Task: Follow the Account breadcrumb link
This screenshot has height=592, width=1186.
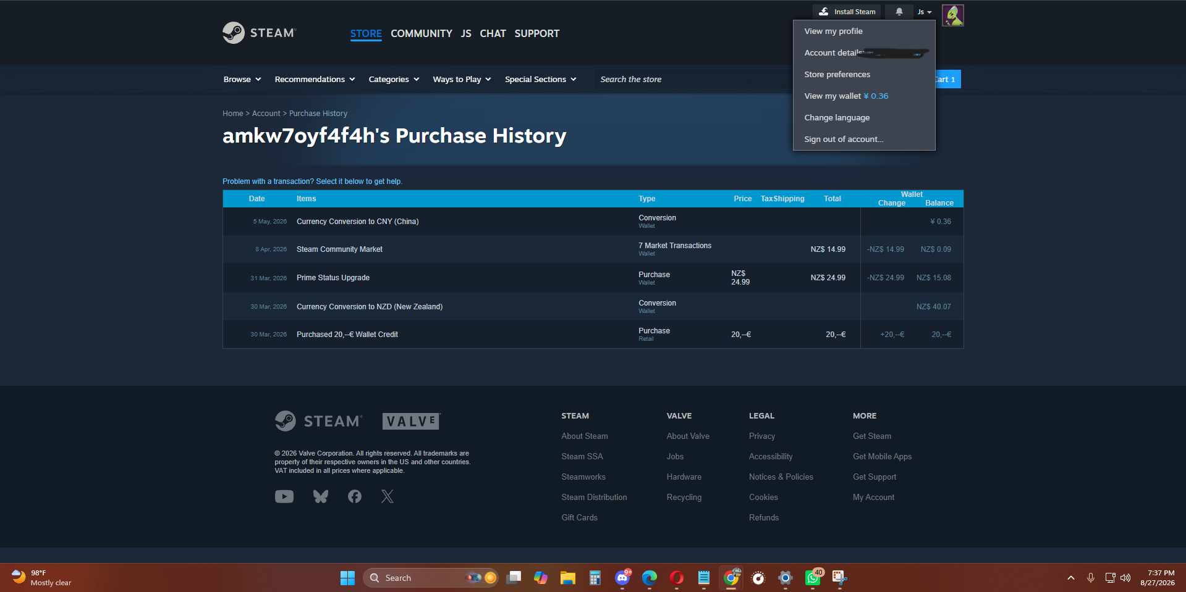Action: [x=266, y=114]
